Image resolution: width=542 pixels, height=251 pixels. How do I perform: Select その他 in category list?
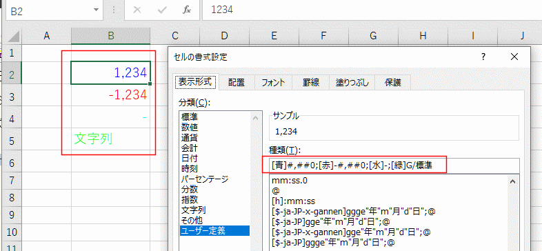(214, 220)
